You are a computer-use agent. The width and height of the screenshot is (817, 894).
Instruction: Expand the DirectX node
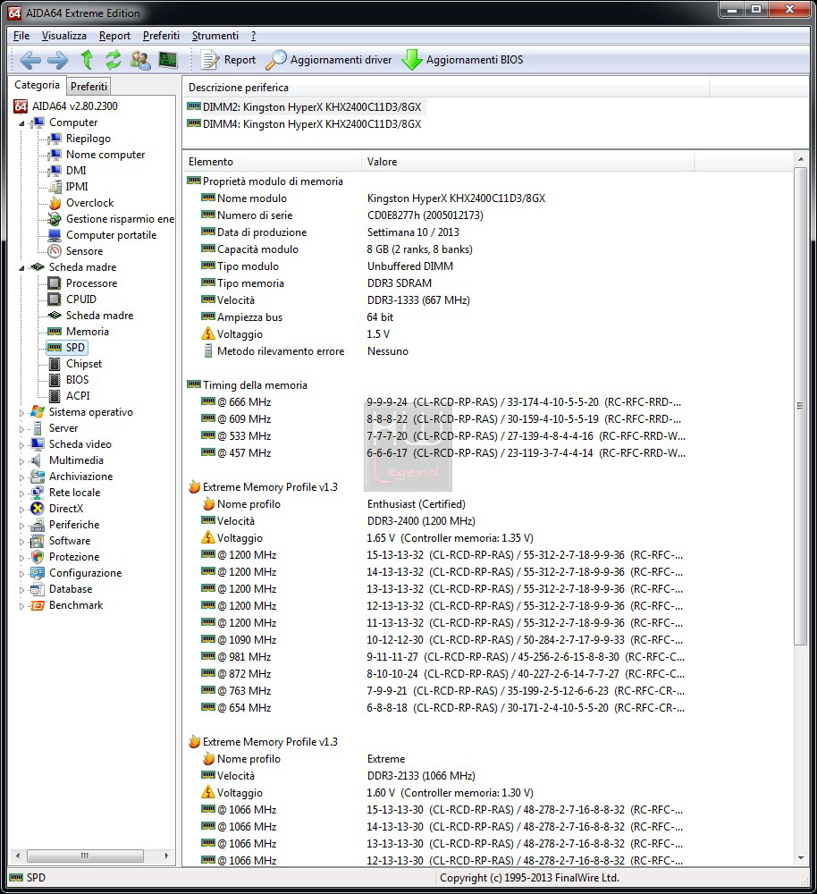pos(21,510)
